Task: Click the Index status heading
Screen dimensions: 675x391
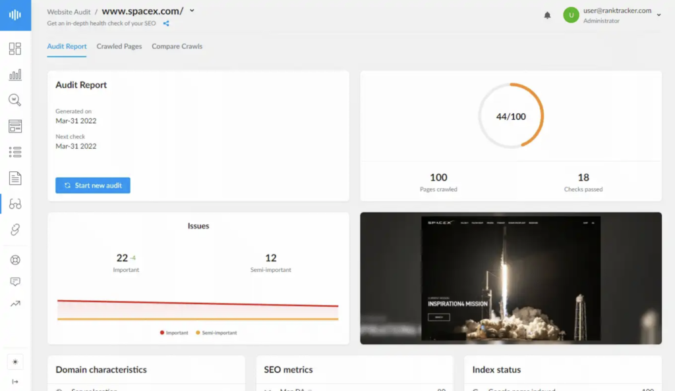Action: (x=496, y=369)
